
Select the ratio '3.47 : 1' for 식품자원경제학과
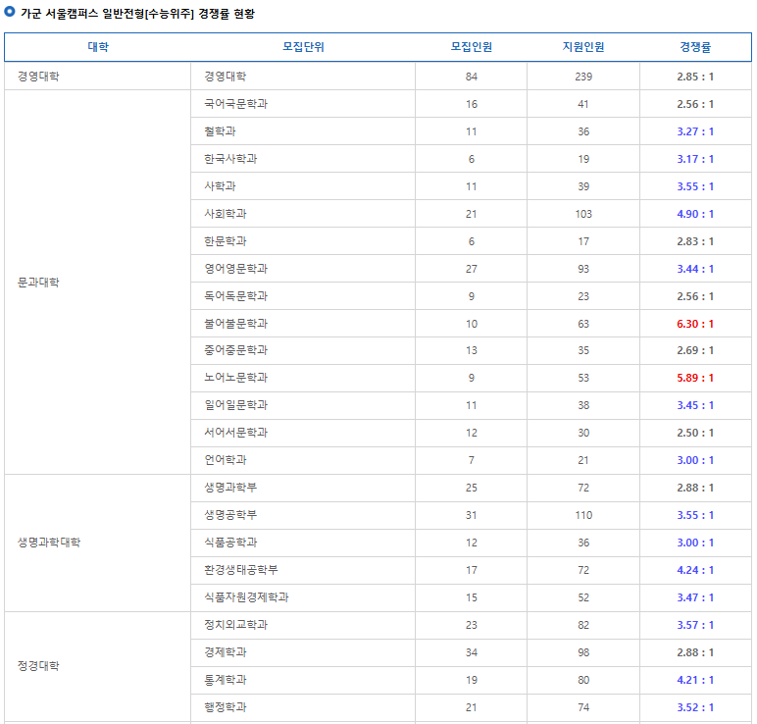click(x=695, y=597)
